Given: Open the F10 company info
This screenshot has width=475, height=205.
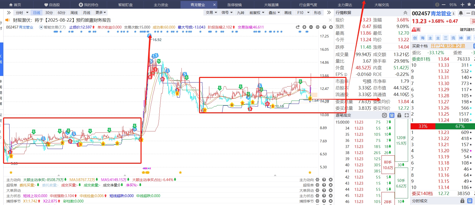Looking at the screenshot, I should (300, 12).
